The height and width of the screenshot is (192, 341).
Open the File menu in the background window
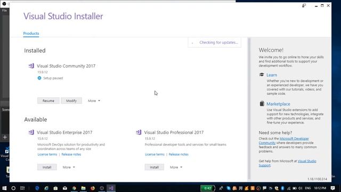pos(5,11)
